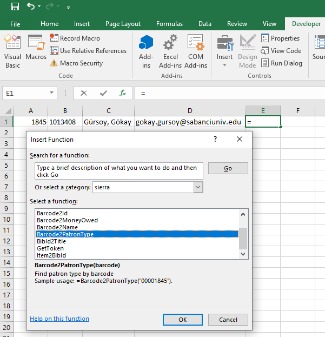Open Help on this function link

(x=59, y=319)
